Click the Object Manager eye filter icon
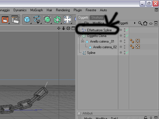The image size is (159, 119). coord(151,23)
